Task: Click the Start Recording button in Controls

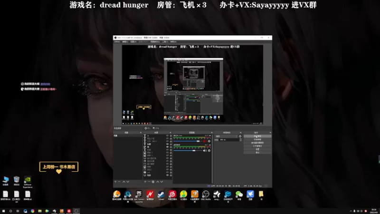Action: (x=257, y=139)
